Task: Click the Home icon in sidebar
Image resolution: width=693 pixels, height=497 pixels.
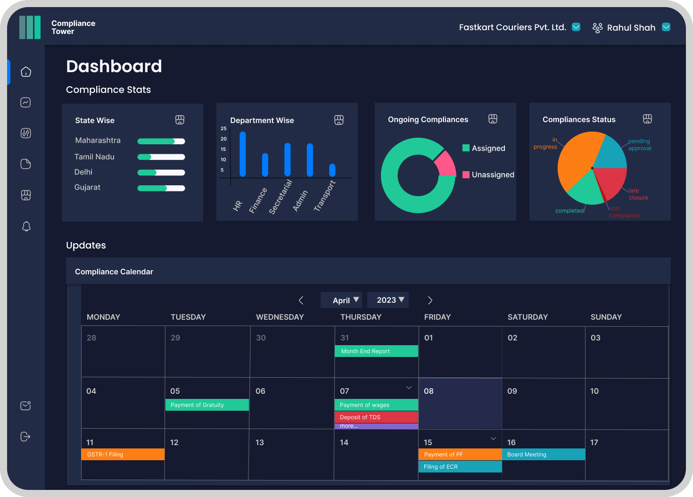Action: [x=26, y=72]
